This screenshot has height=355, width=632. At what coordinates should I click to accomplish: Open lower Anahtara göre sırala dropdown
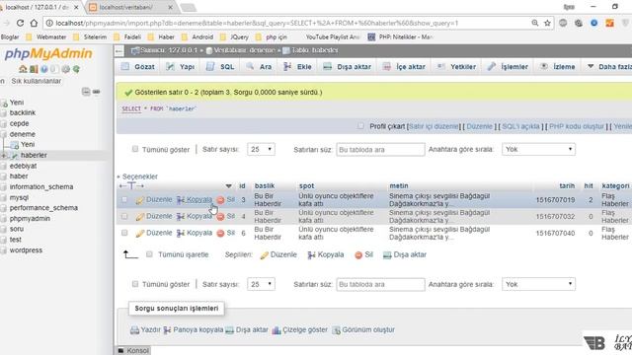pos(538,284)
